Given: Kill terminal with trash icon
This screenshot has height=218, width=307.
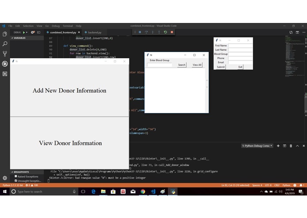Looking at the screenshot, I should point(291,146).
